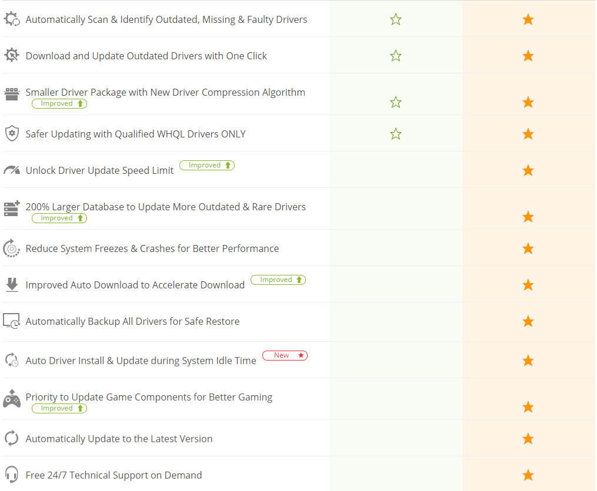The height and width of the screenshot is (491, 597).
Task: Click the text "Automatically Scan & Identify Outdated, Missing & Faulty Drivers"
Action: pos(166,19)
